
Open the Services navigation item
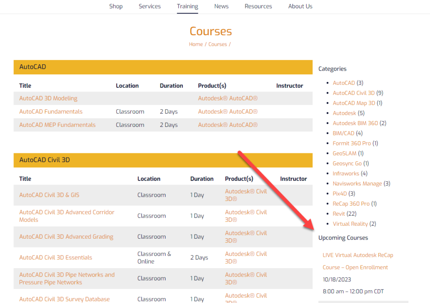point(149,6)
